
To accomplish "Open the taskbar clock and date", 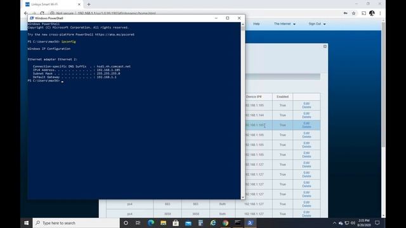I will 363,223.
